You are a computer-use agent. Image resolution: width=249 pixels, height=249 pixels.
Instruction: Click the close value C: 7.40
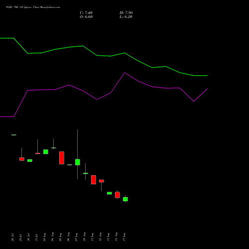[86, 13]
